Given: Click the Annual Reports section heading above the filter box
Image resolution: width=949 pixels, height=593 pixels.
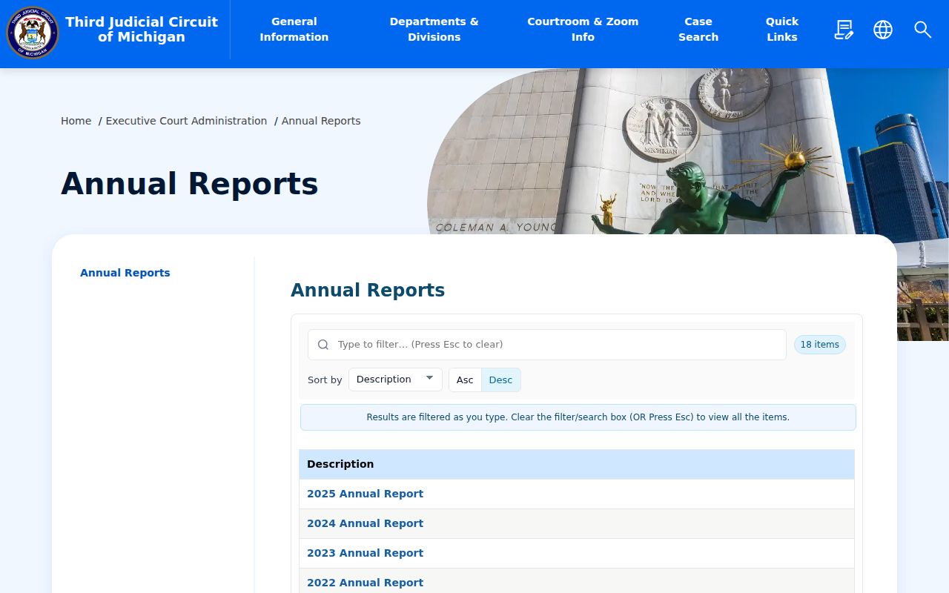Looking at the screenshot, I should tap(368, 291).
